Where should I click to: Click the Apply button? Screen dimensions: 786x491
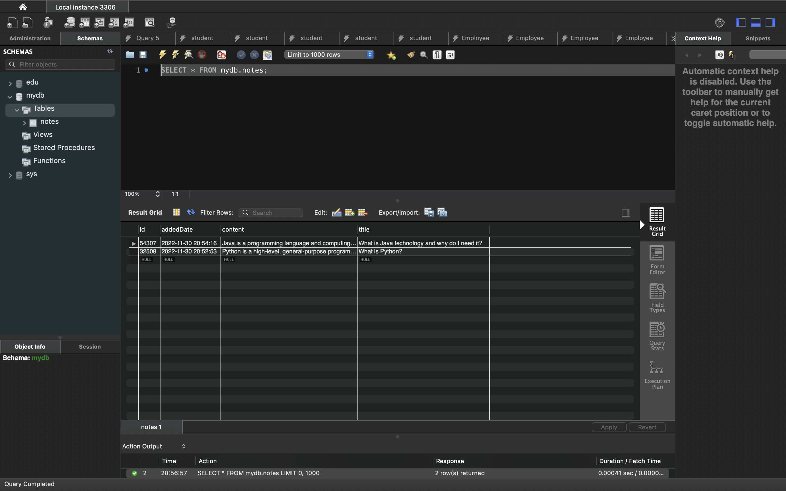click(609, 427)
